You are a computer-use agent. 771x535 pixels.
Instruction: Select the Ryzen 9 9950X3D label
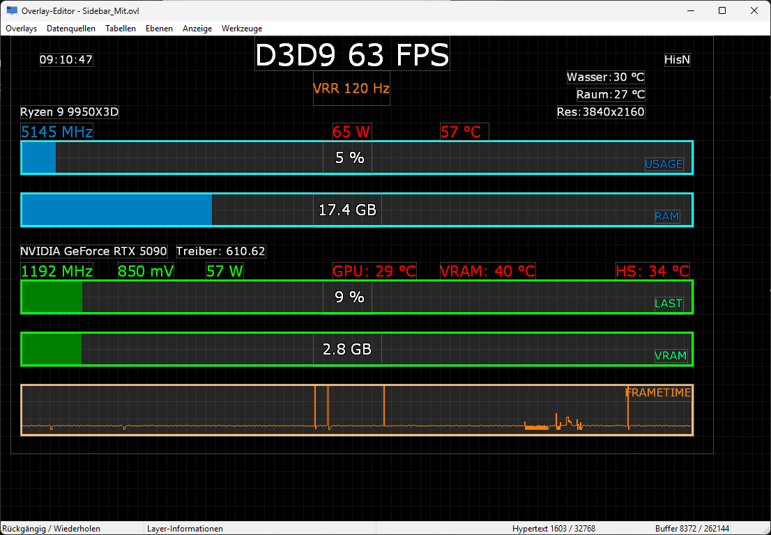tap(69, 112)
